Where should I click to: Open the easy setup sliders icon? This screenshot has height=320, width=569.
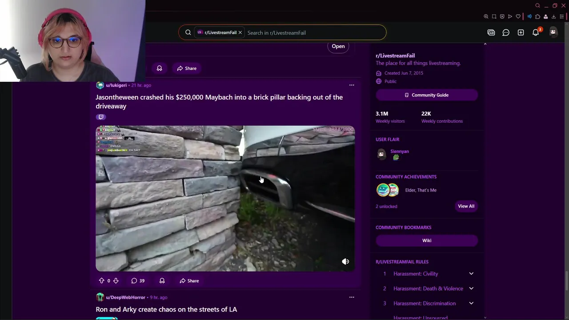pos(561,16)
